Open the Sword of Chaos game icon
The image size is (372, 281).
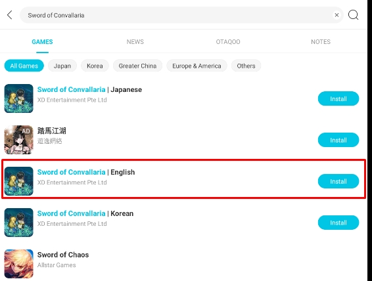[x=19, y=263]
